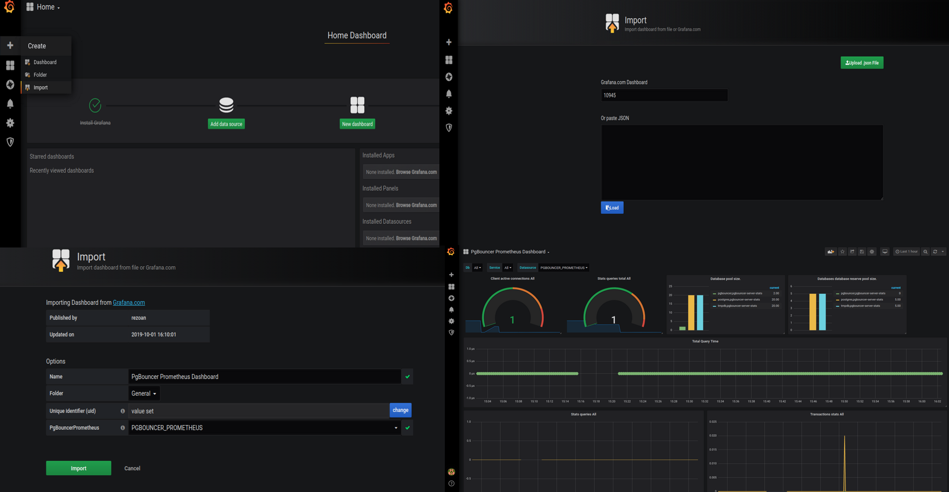Toggle the Cycle view mode monitor button
The height and width of the screenshot is (492, 949).
click(x=885, y=252)
